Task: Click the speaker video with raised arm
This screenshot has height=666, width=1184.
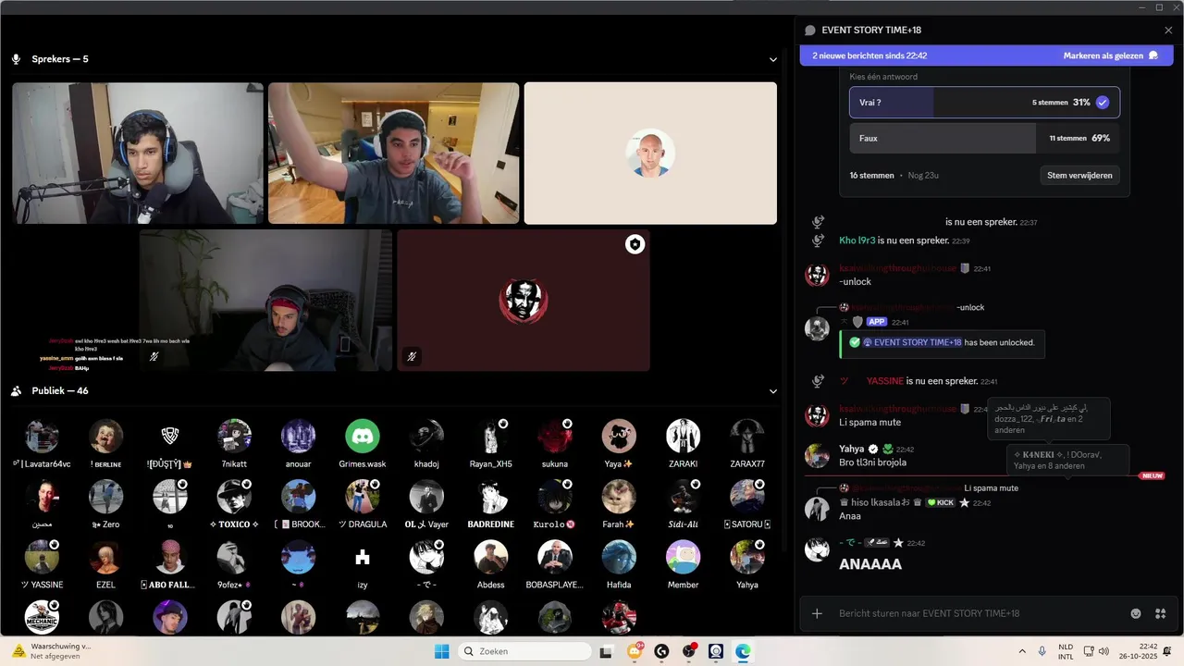Action: pyautogui.click(x=394, y=153)
